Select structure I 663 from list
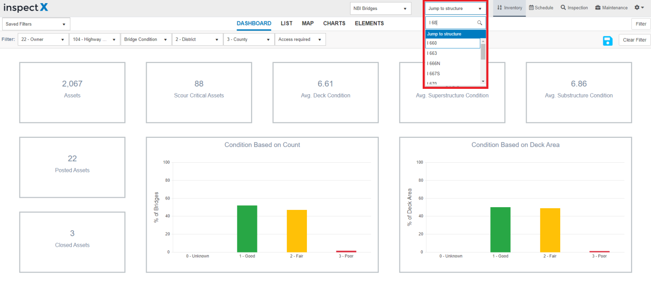Screen dimensions: 651x287 pyautogui.click(x=453, y=53)
